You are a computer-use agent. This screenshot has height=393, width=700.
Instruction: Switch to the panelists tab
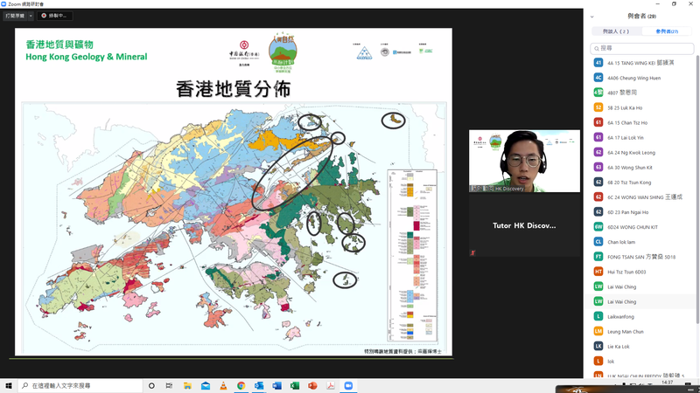(x=618, y=31)
